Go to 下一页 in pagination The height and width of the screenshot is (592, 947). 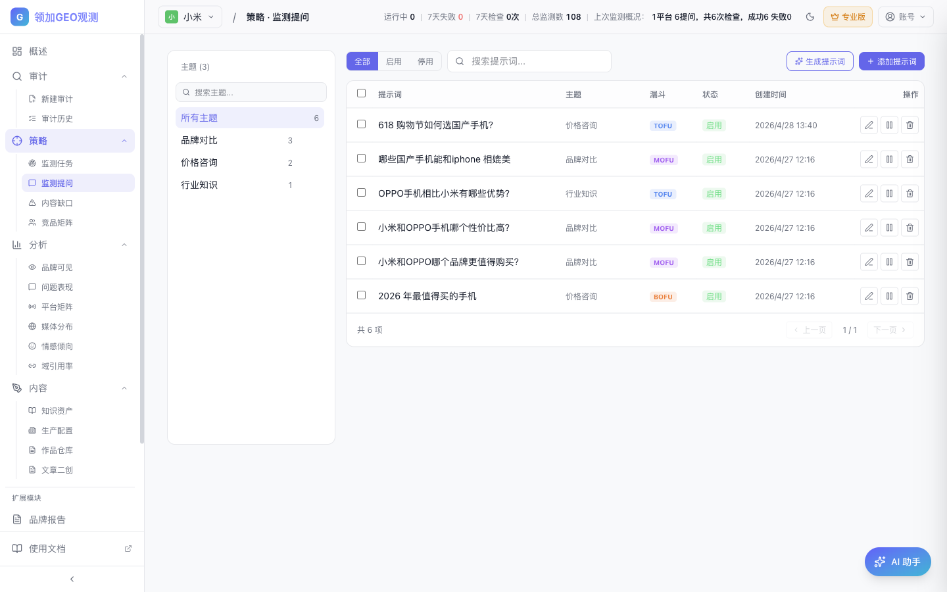click(x=890, y=330)
